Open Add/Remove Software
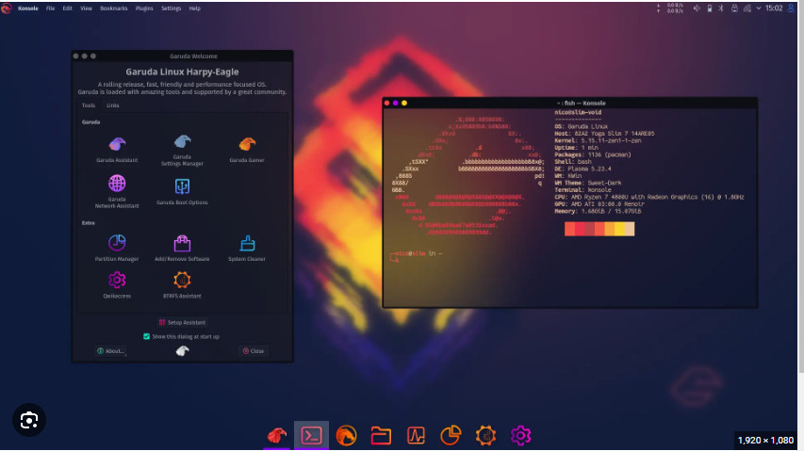Screen dimensions: 804x451 182,248
